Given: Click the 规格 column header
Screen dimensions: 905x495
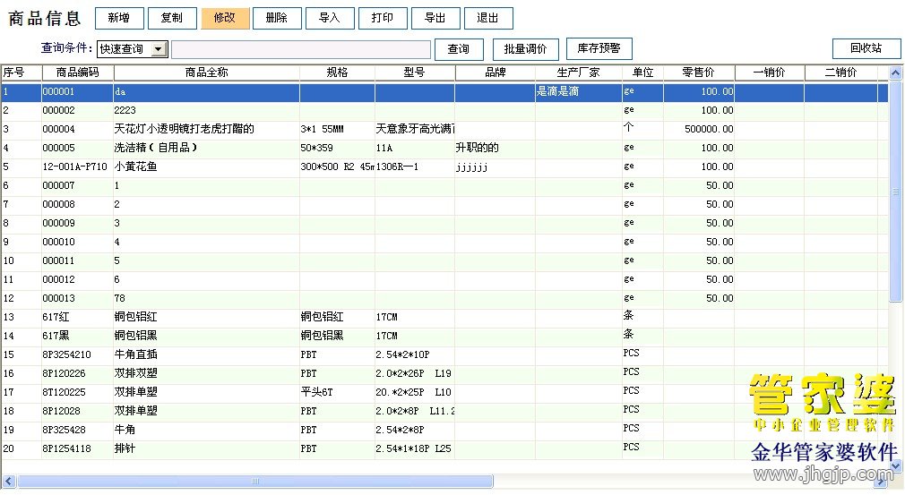Looking at the screenshot, I should [x=337, y=73].
